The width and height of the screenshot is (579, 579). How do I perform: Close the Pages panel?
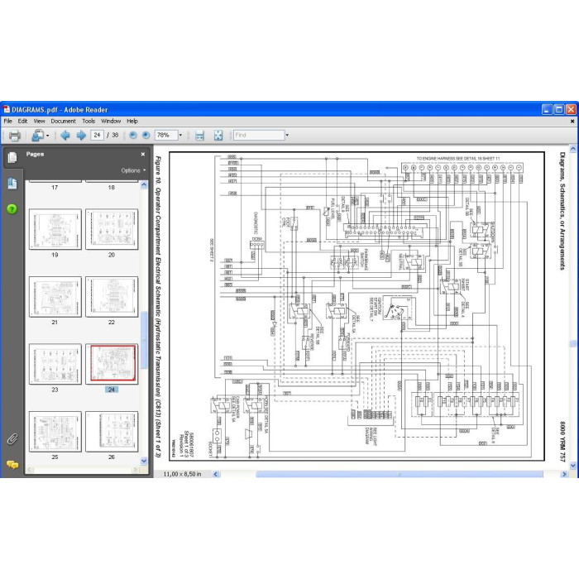(143, 155)
